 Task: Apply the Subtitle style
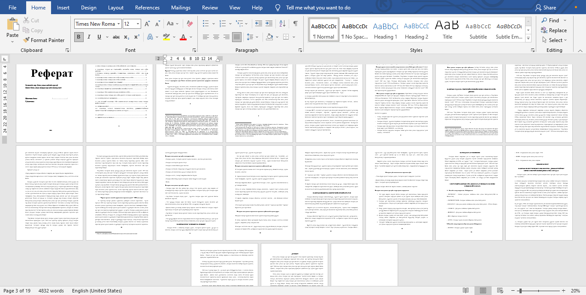[478, 30]
